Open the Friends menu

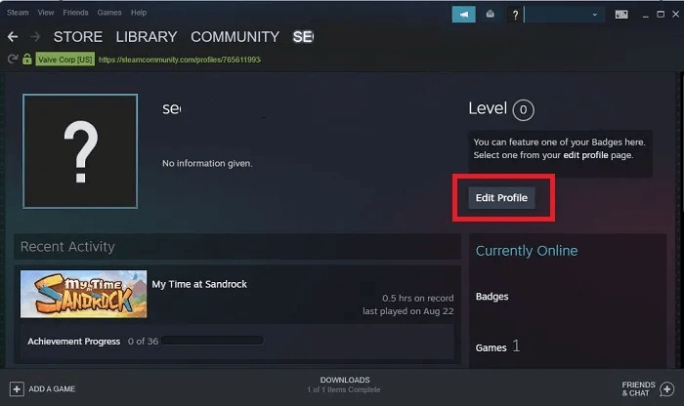tap(75, 13)
